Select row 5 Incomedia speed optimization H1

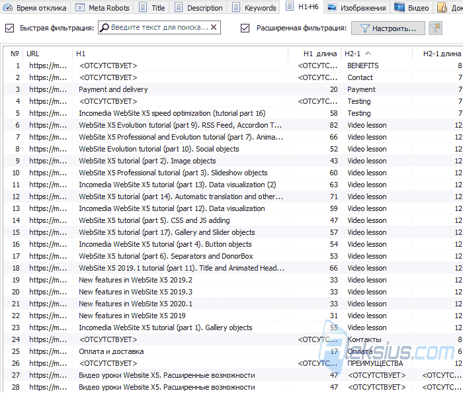(172, 113)
